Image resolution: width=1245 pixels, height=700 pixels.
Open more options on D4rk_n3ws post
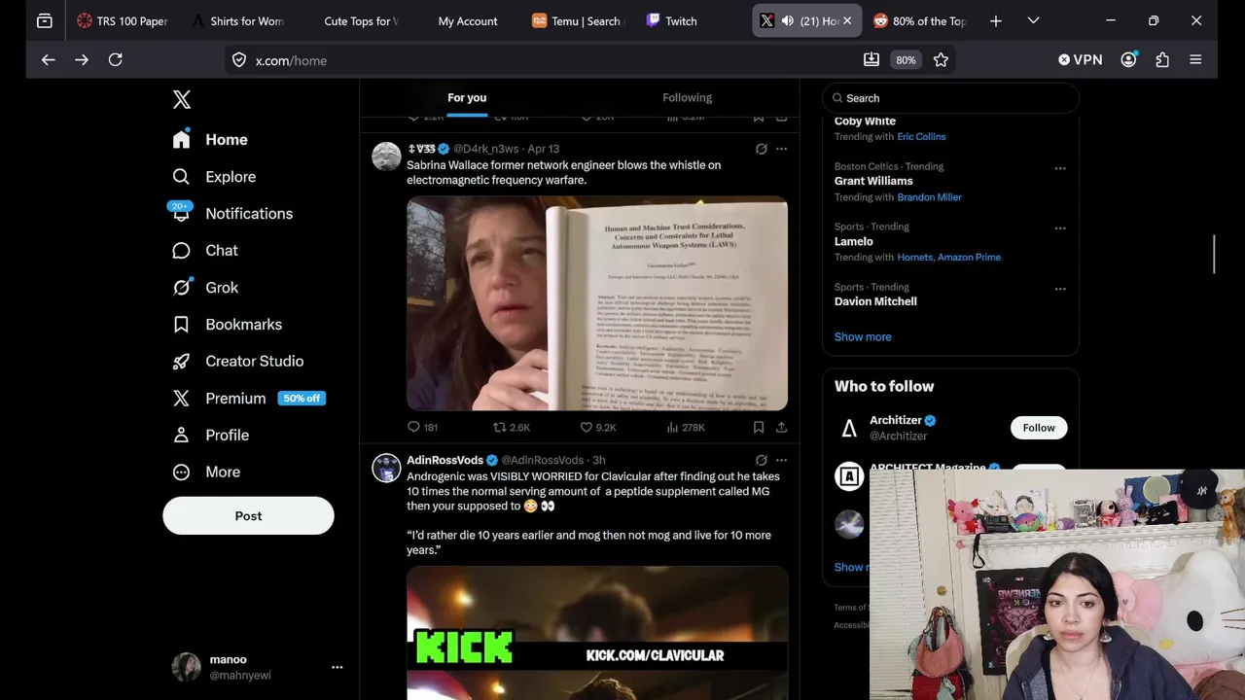click(x=781, y=149)
